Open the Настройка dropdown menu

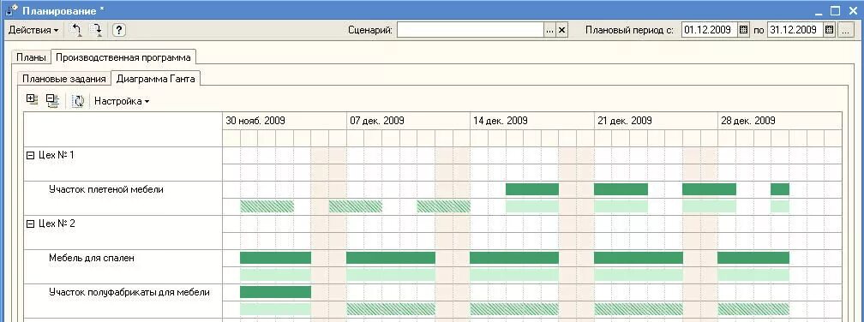(122, 101)
